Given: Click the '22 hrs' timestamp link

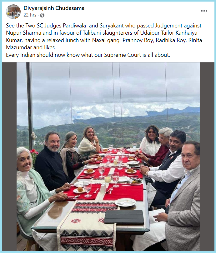Looking at the screenshot, I should 30,15.
